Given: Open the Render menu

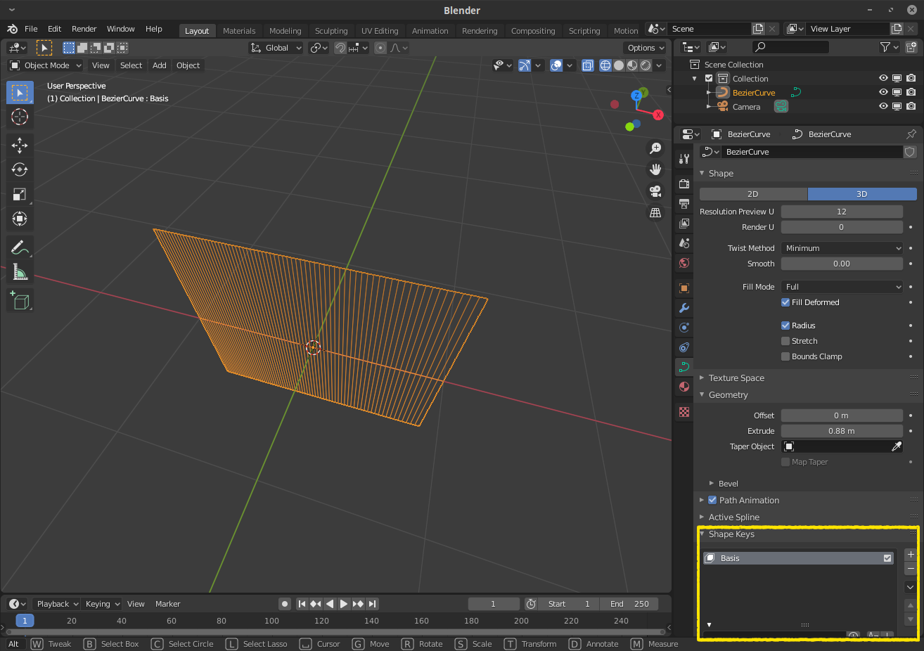Looking at the screenshot, I should coord(84,29).
